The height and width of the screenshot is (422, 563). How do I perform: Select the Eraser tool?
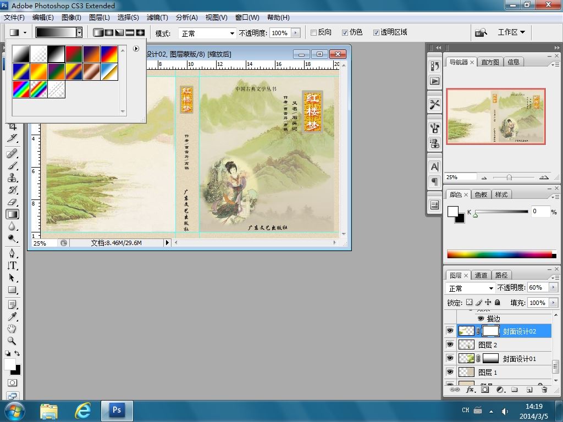pos(12,202)
